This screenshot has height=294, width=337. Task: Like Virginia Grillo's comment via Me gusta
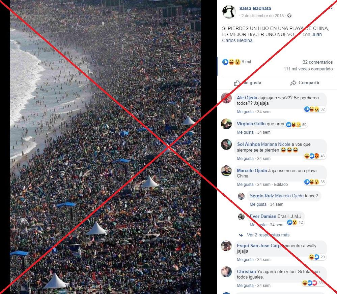[245, 132]
